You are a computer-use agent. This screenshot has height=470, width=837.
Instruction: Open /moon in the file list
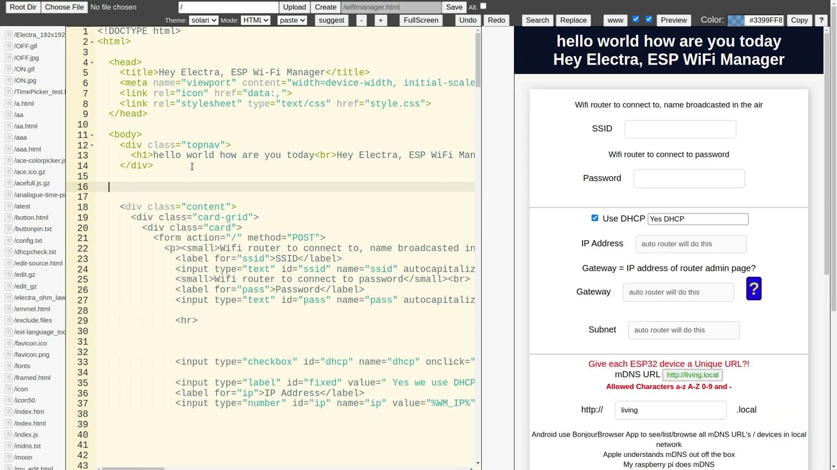click(x=23, y=458)
